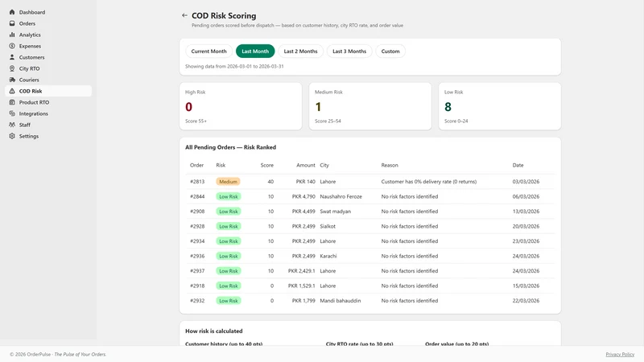
Task: Click the 03/03/2026 date cell
Action: click(x=526, y=182)
